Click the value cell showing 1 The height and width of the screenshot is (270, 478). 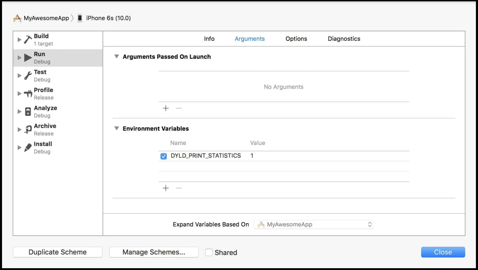click(252, 156)
